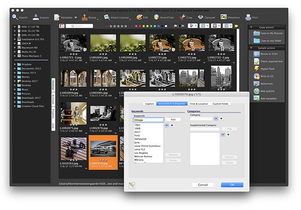Viewport: 301px width, 210px height.
Task: Filter by the red color label
Action: 140,26
